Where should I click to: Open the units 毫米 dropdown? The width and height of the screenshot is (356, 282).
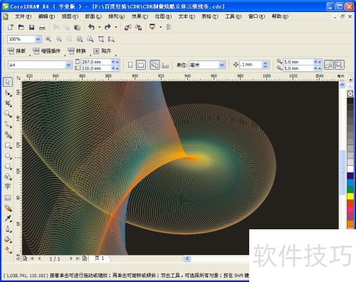pyautogui.click(x=221, y=65)
